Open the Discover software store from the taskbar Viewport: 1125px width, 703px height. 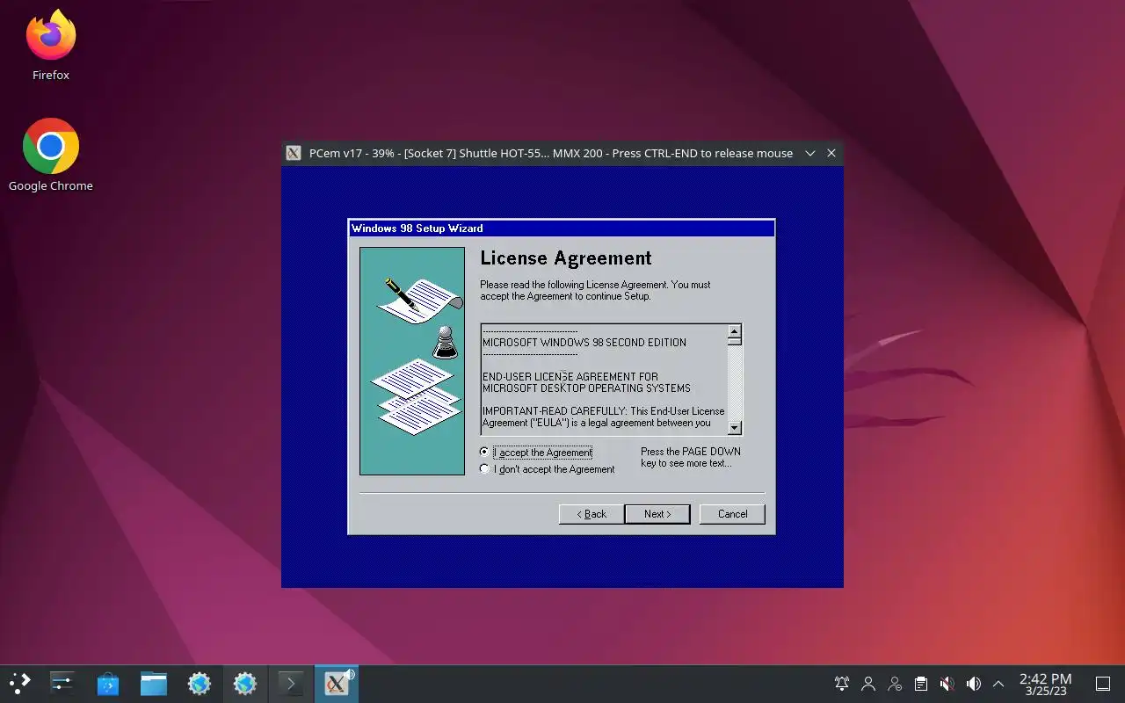pos(108,684)
